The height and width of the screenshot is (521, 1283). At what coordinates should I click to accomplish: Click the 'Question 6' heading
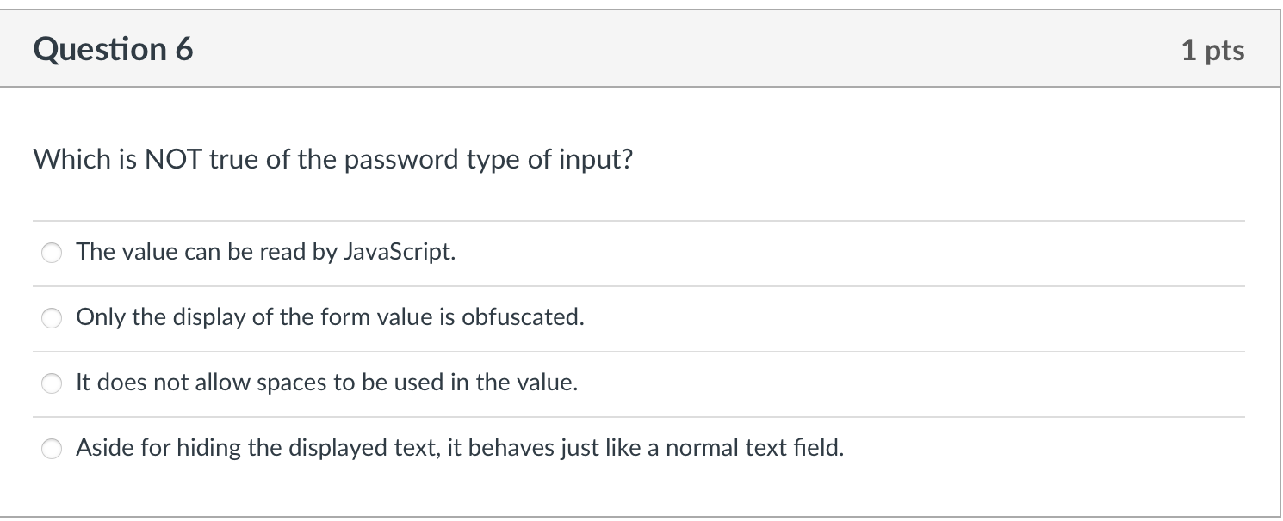pos(113,50)
